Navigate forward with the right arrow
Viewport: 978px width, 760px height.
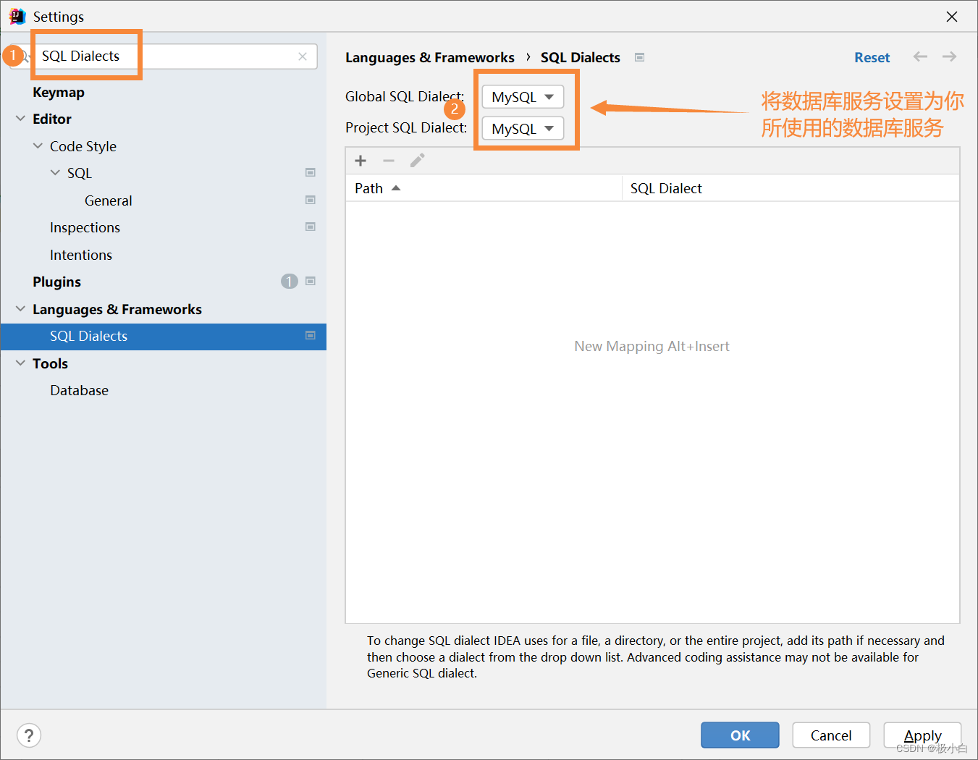pos(949,56)
